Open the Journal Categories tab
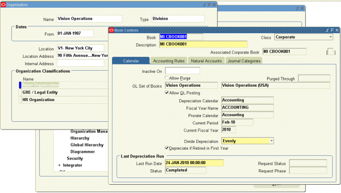 point(244,61)
